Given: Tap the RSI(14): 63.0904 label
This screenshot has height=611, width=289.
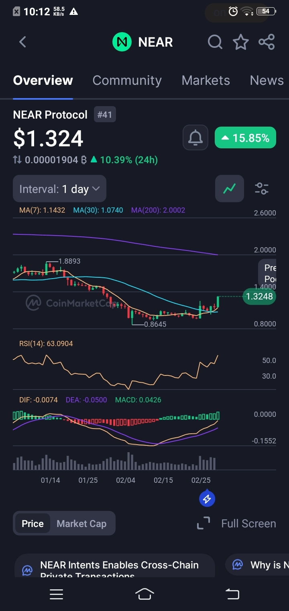Looking at the screenshot, I should pos(46,344).
